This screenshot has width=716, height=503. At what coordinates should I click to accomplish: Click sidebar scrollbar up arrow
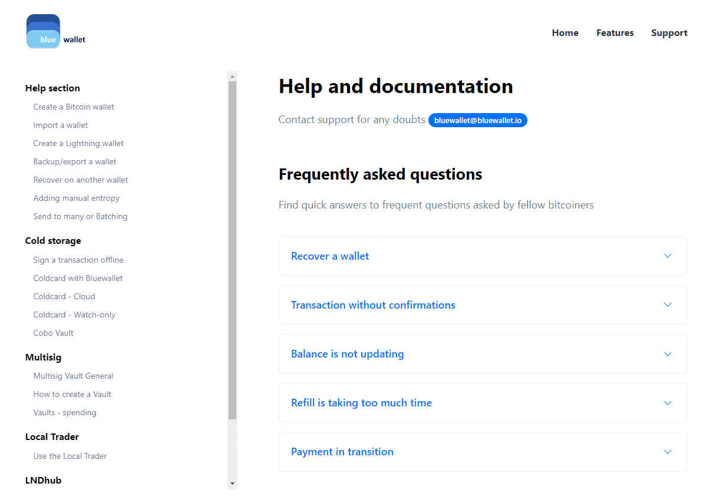click(232, 77)
